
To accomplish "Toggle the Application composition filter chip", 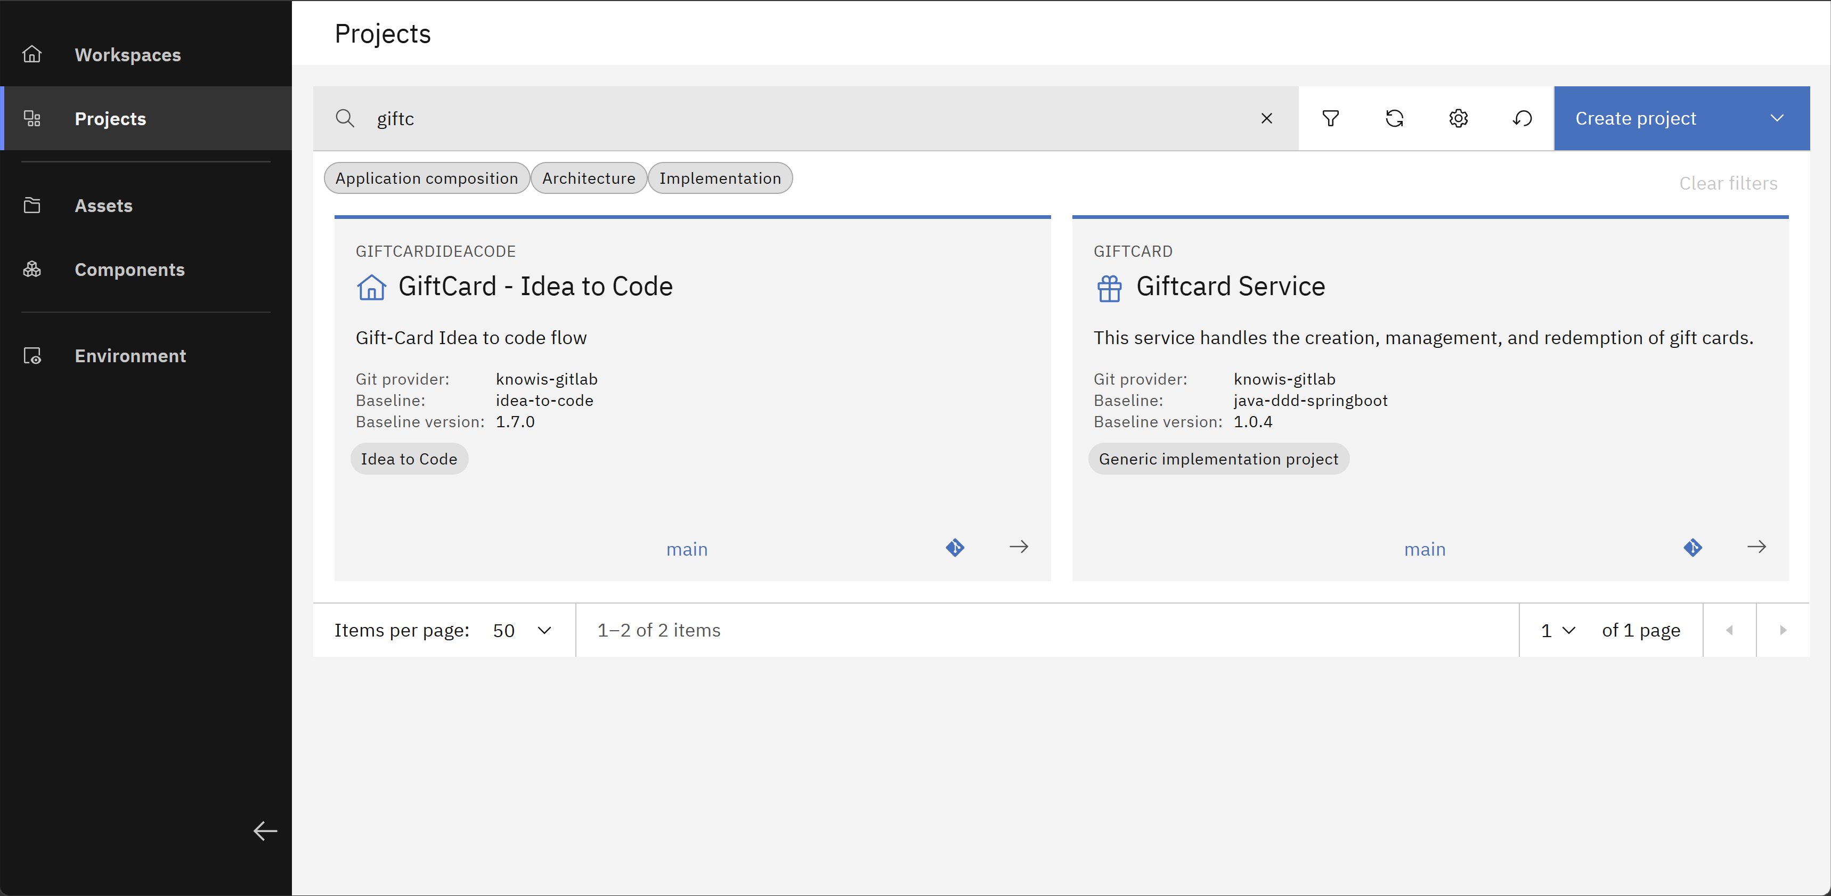I will point(427,178).
